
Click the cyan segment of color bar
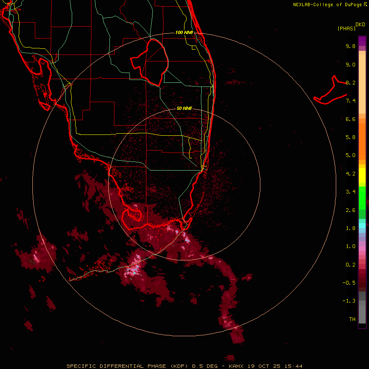click(x=362, y=225)
